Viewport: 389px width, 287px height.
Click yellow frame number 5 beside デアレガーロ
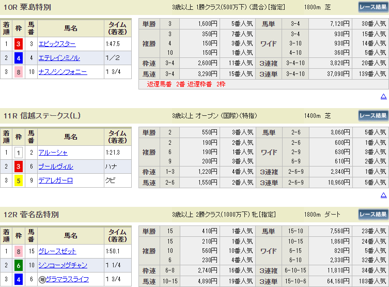tap(19, 180)
